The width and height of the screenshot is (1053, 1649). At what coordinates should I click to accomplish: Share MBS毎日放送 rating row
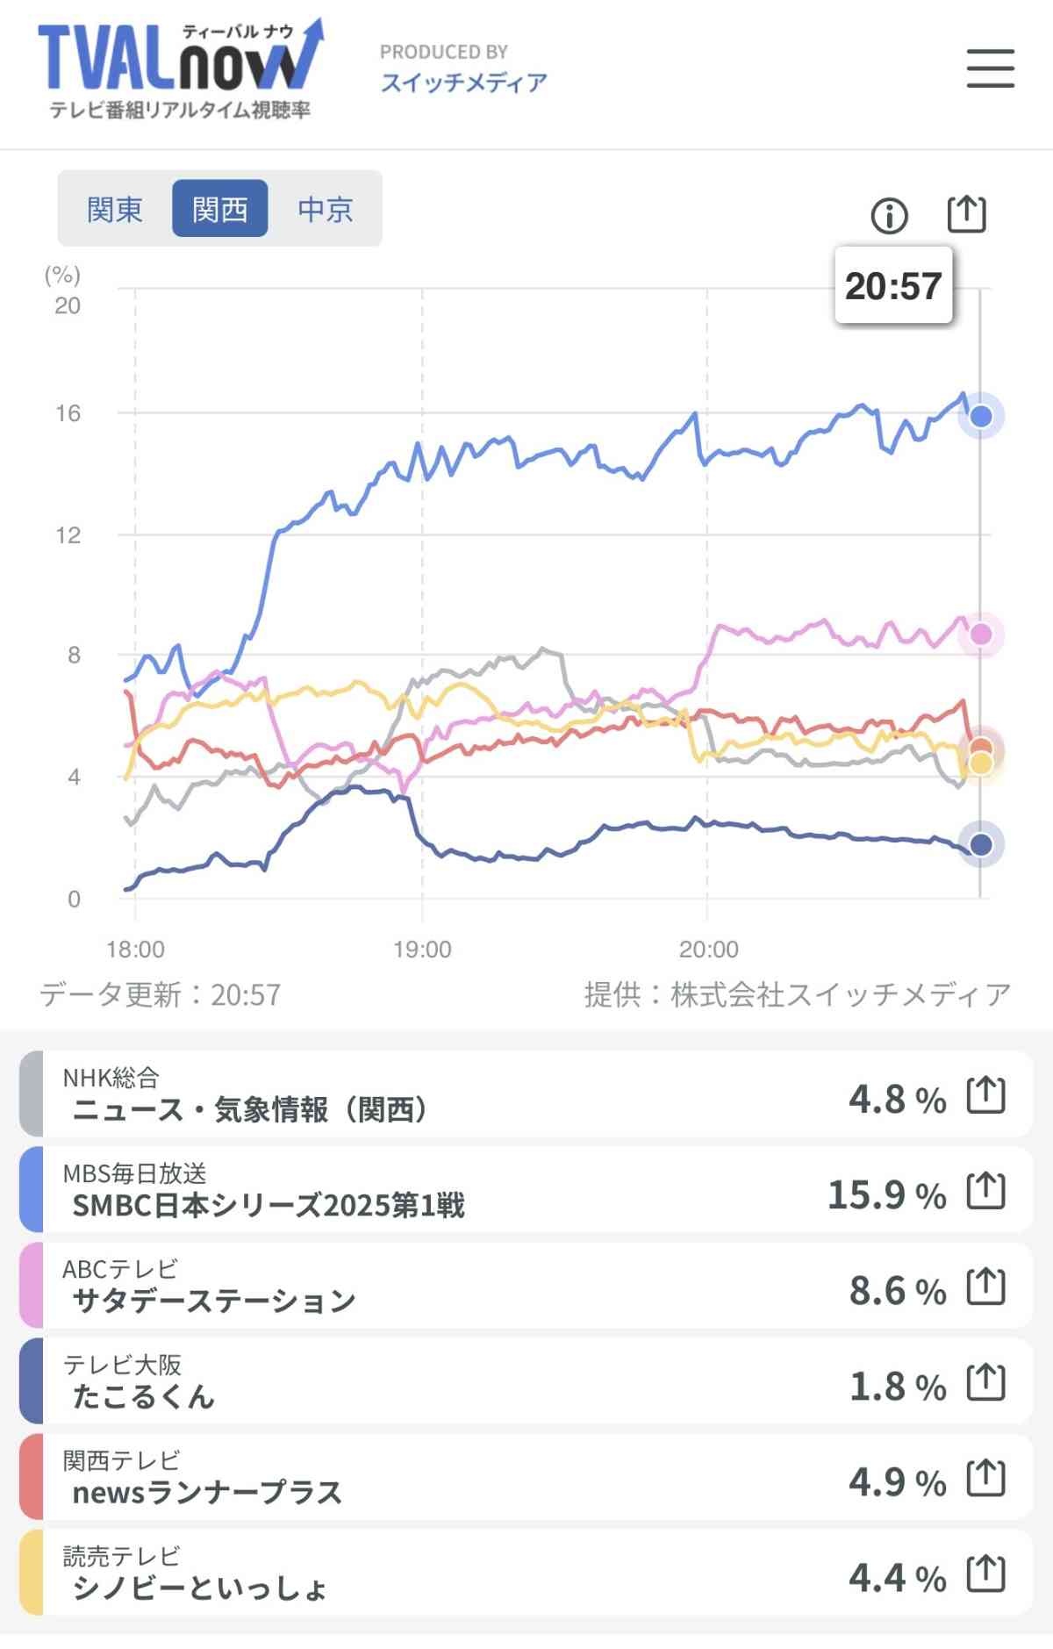click(x=985, y=1192)
